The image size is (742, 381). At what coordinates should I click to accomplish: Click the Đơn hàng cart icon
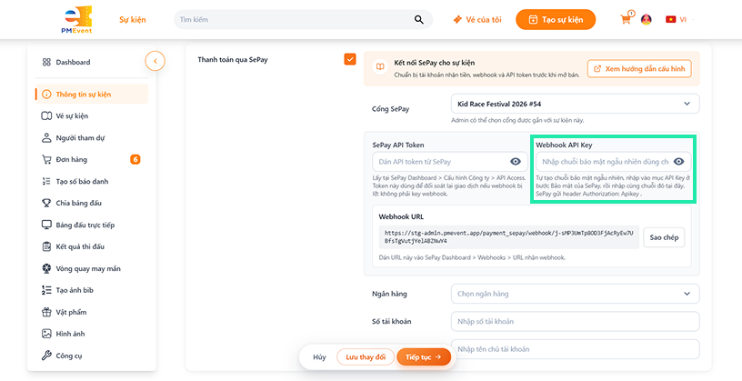tap(46, 159)
